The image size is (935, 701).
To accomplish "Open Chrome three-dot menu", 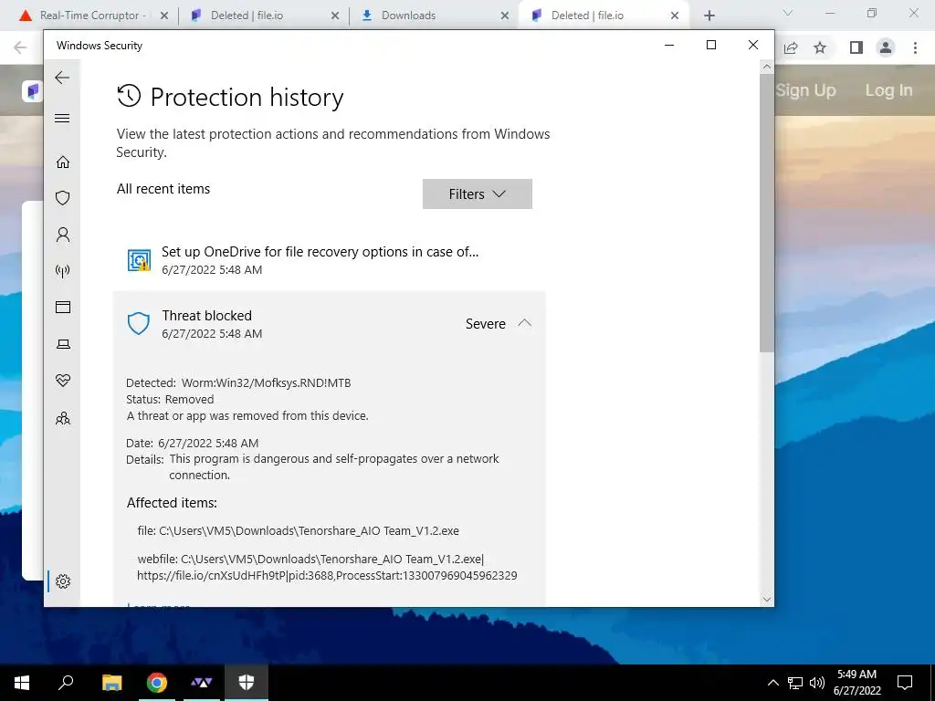I will click(x=915, y=47).
